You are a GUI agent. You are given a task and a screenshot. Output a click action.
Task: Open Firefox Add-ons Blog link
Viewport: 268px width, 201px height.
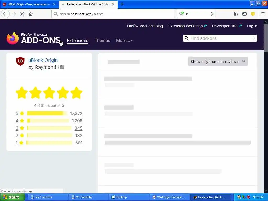tap(145, 26)
